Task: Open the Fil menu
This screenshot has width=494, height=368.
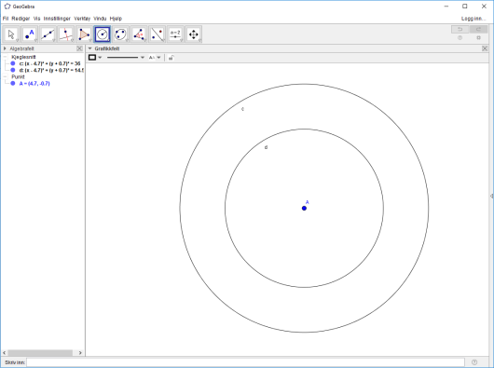Action: tap(6, 19)
